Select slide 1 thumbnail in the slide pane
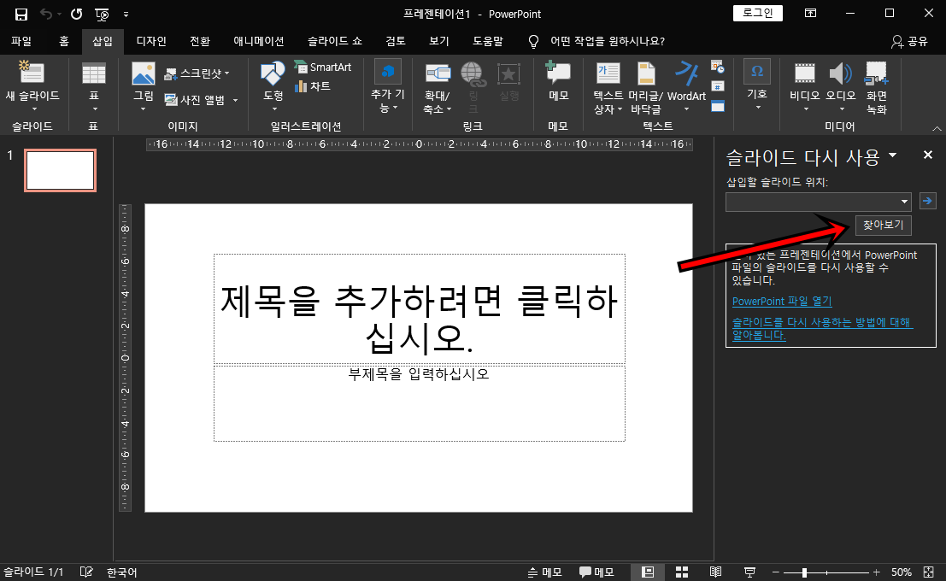The image size is (946, 581). pos(60,170)
